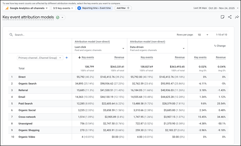Click the Last 28 days label
This screenshot has width=241, height=146.
click(x=200, y=8)
